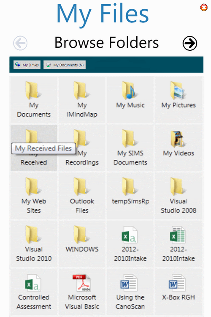Click the greyed-out back arrow button
Screen dimensions: 211x317
(20, 43)
